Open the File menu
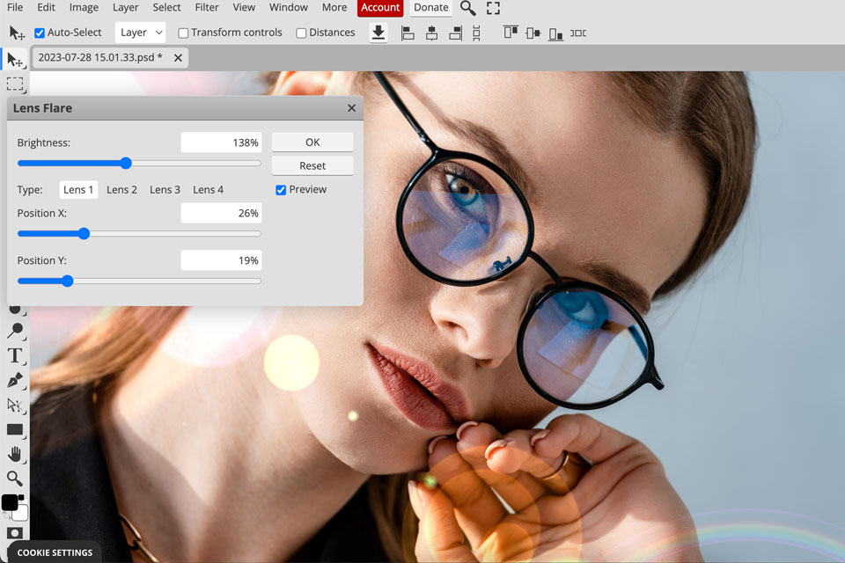The height and width of the screenshot is (563, 845). [15, 7]
